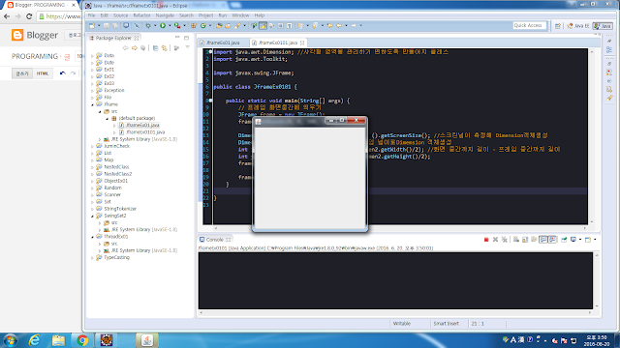This screenshot has height=348, width=620.
Task: Minimize the Package Explorer panel
Action: pyautogui.click(x=177, y=38)
